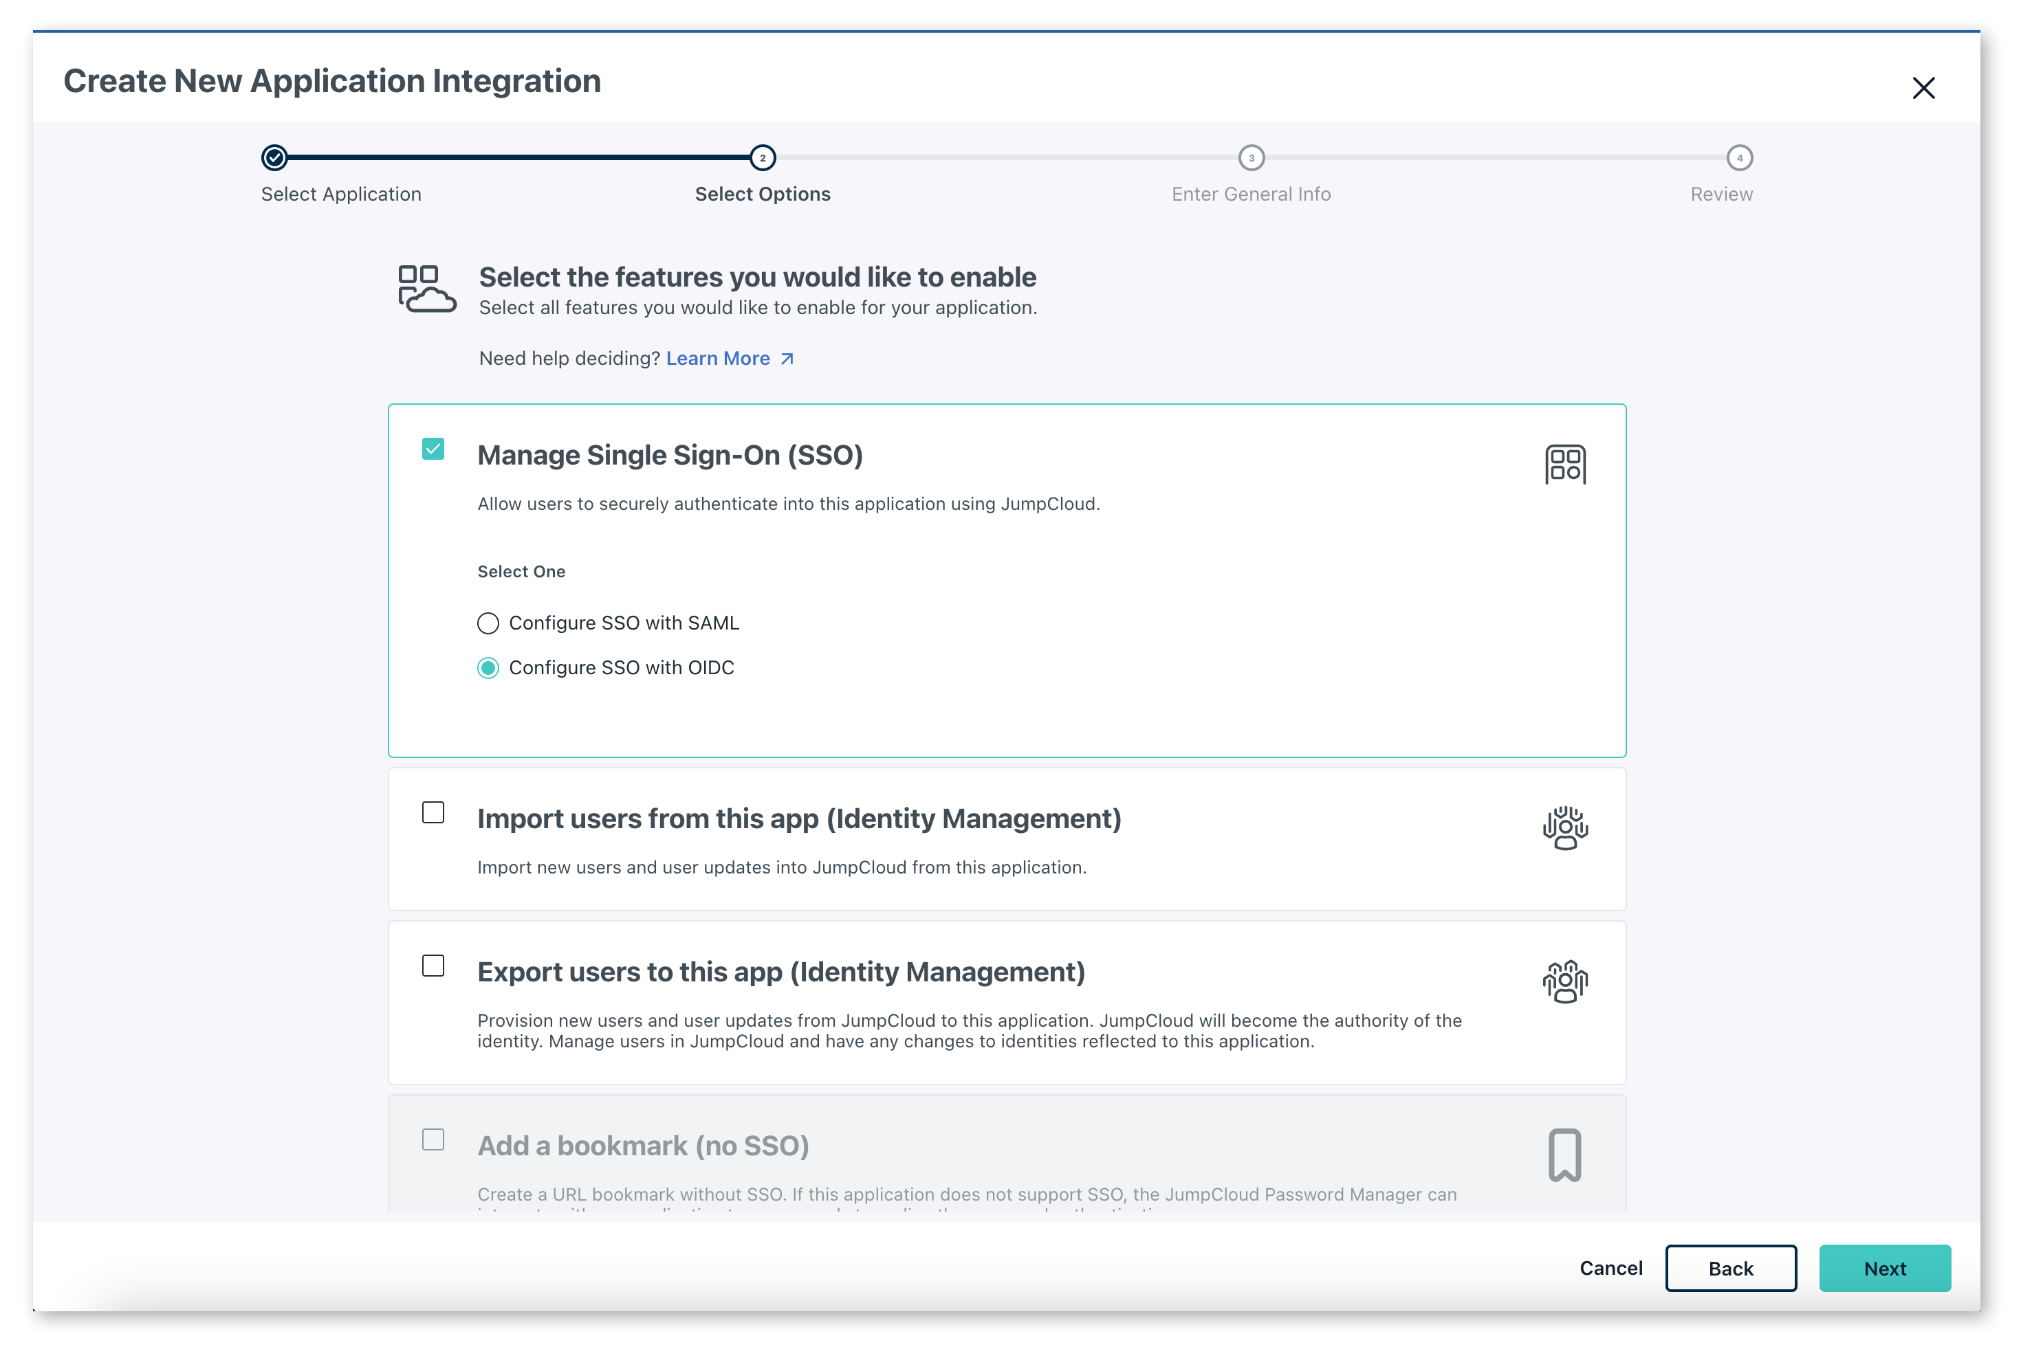Open the Learn More help link
The image size is (2021, 1347).
[718, 358]
